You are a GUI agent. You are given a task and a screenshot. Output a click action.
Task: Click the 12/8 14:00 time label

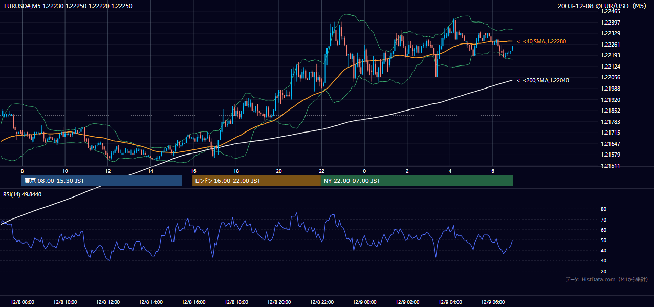(x=150, y=302)
